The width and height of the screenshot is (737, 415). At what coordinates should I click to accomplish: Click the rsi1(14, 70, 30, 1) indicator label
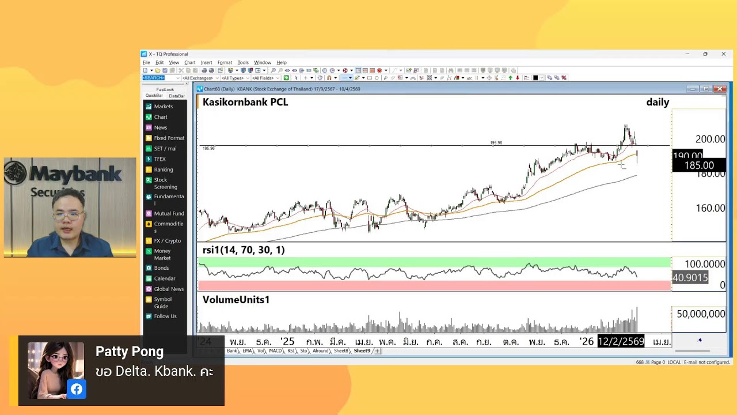tap(244, 250)
